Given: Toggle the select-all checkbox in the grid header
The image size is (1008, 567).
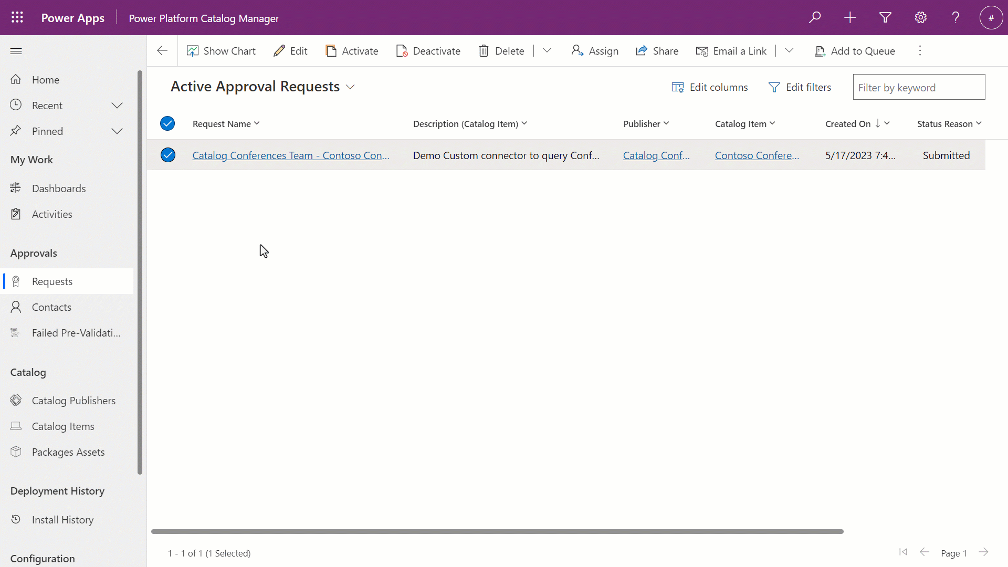Looking at the screenshot, I should pyautogui.click(x=167, y=123).
